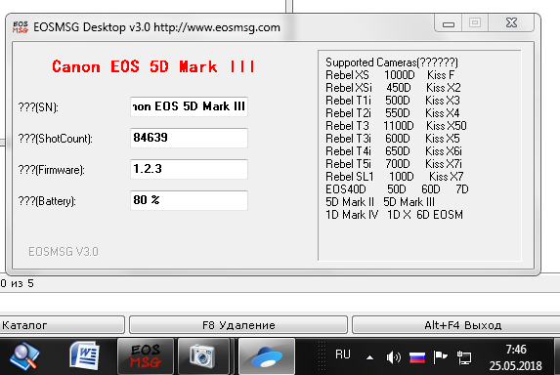Click the Alt+F4 Выход button
This screenshot has height=375, width=560.
[x=456, y=325]
